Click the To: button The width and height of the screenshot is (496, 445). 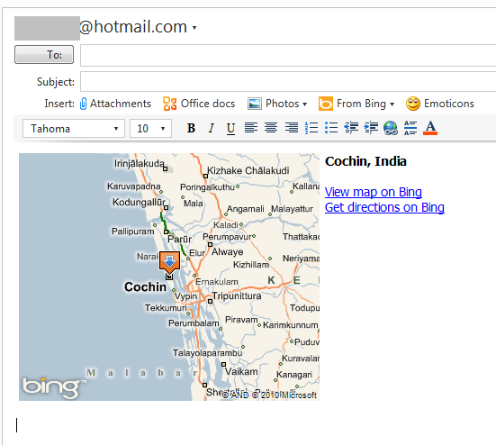point(44,54)
